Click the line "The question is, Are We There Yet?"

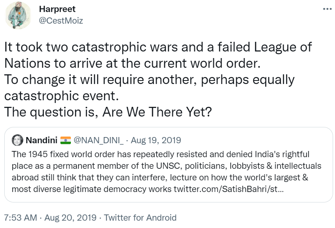click(108, 112)
